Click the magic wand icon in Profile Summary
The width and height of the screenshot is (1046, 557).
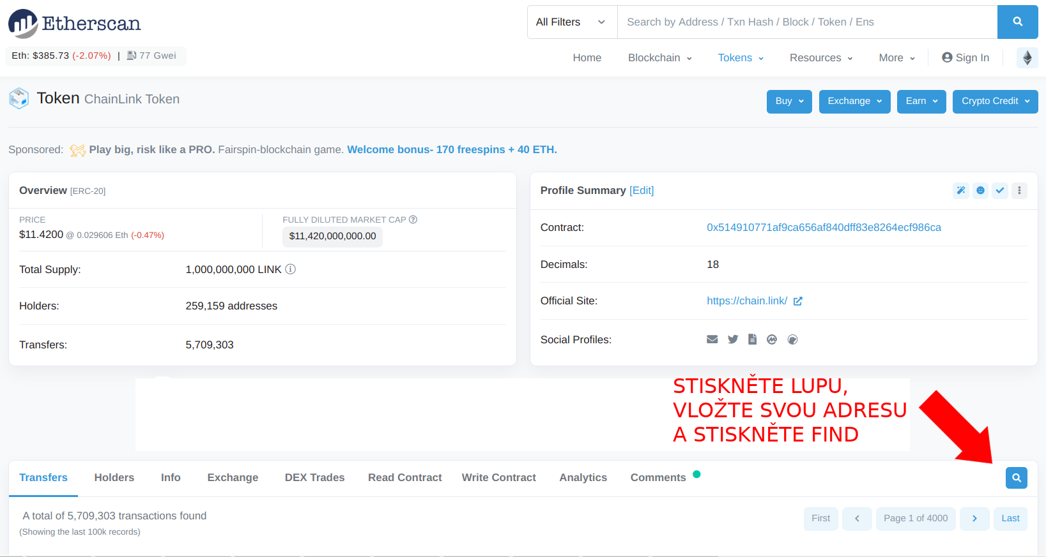[961, 190]
